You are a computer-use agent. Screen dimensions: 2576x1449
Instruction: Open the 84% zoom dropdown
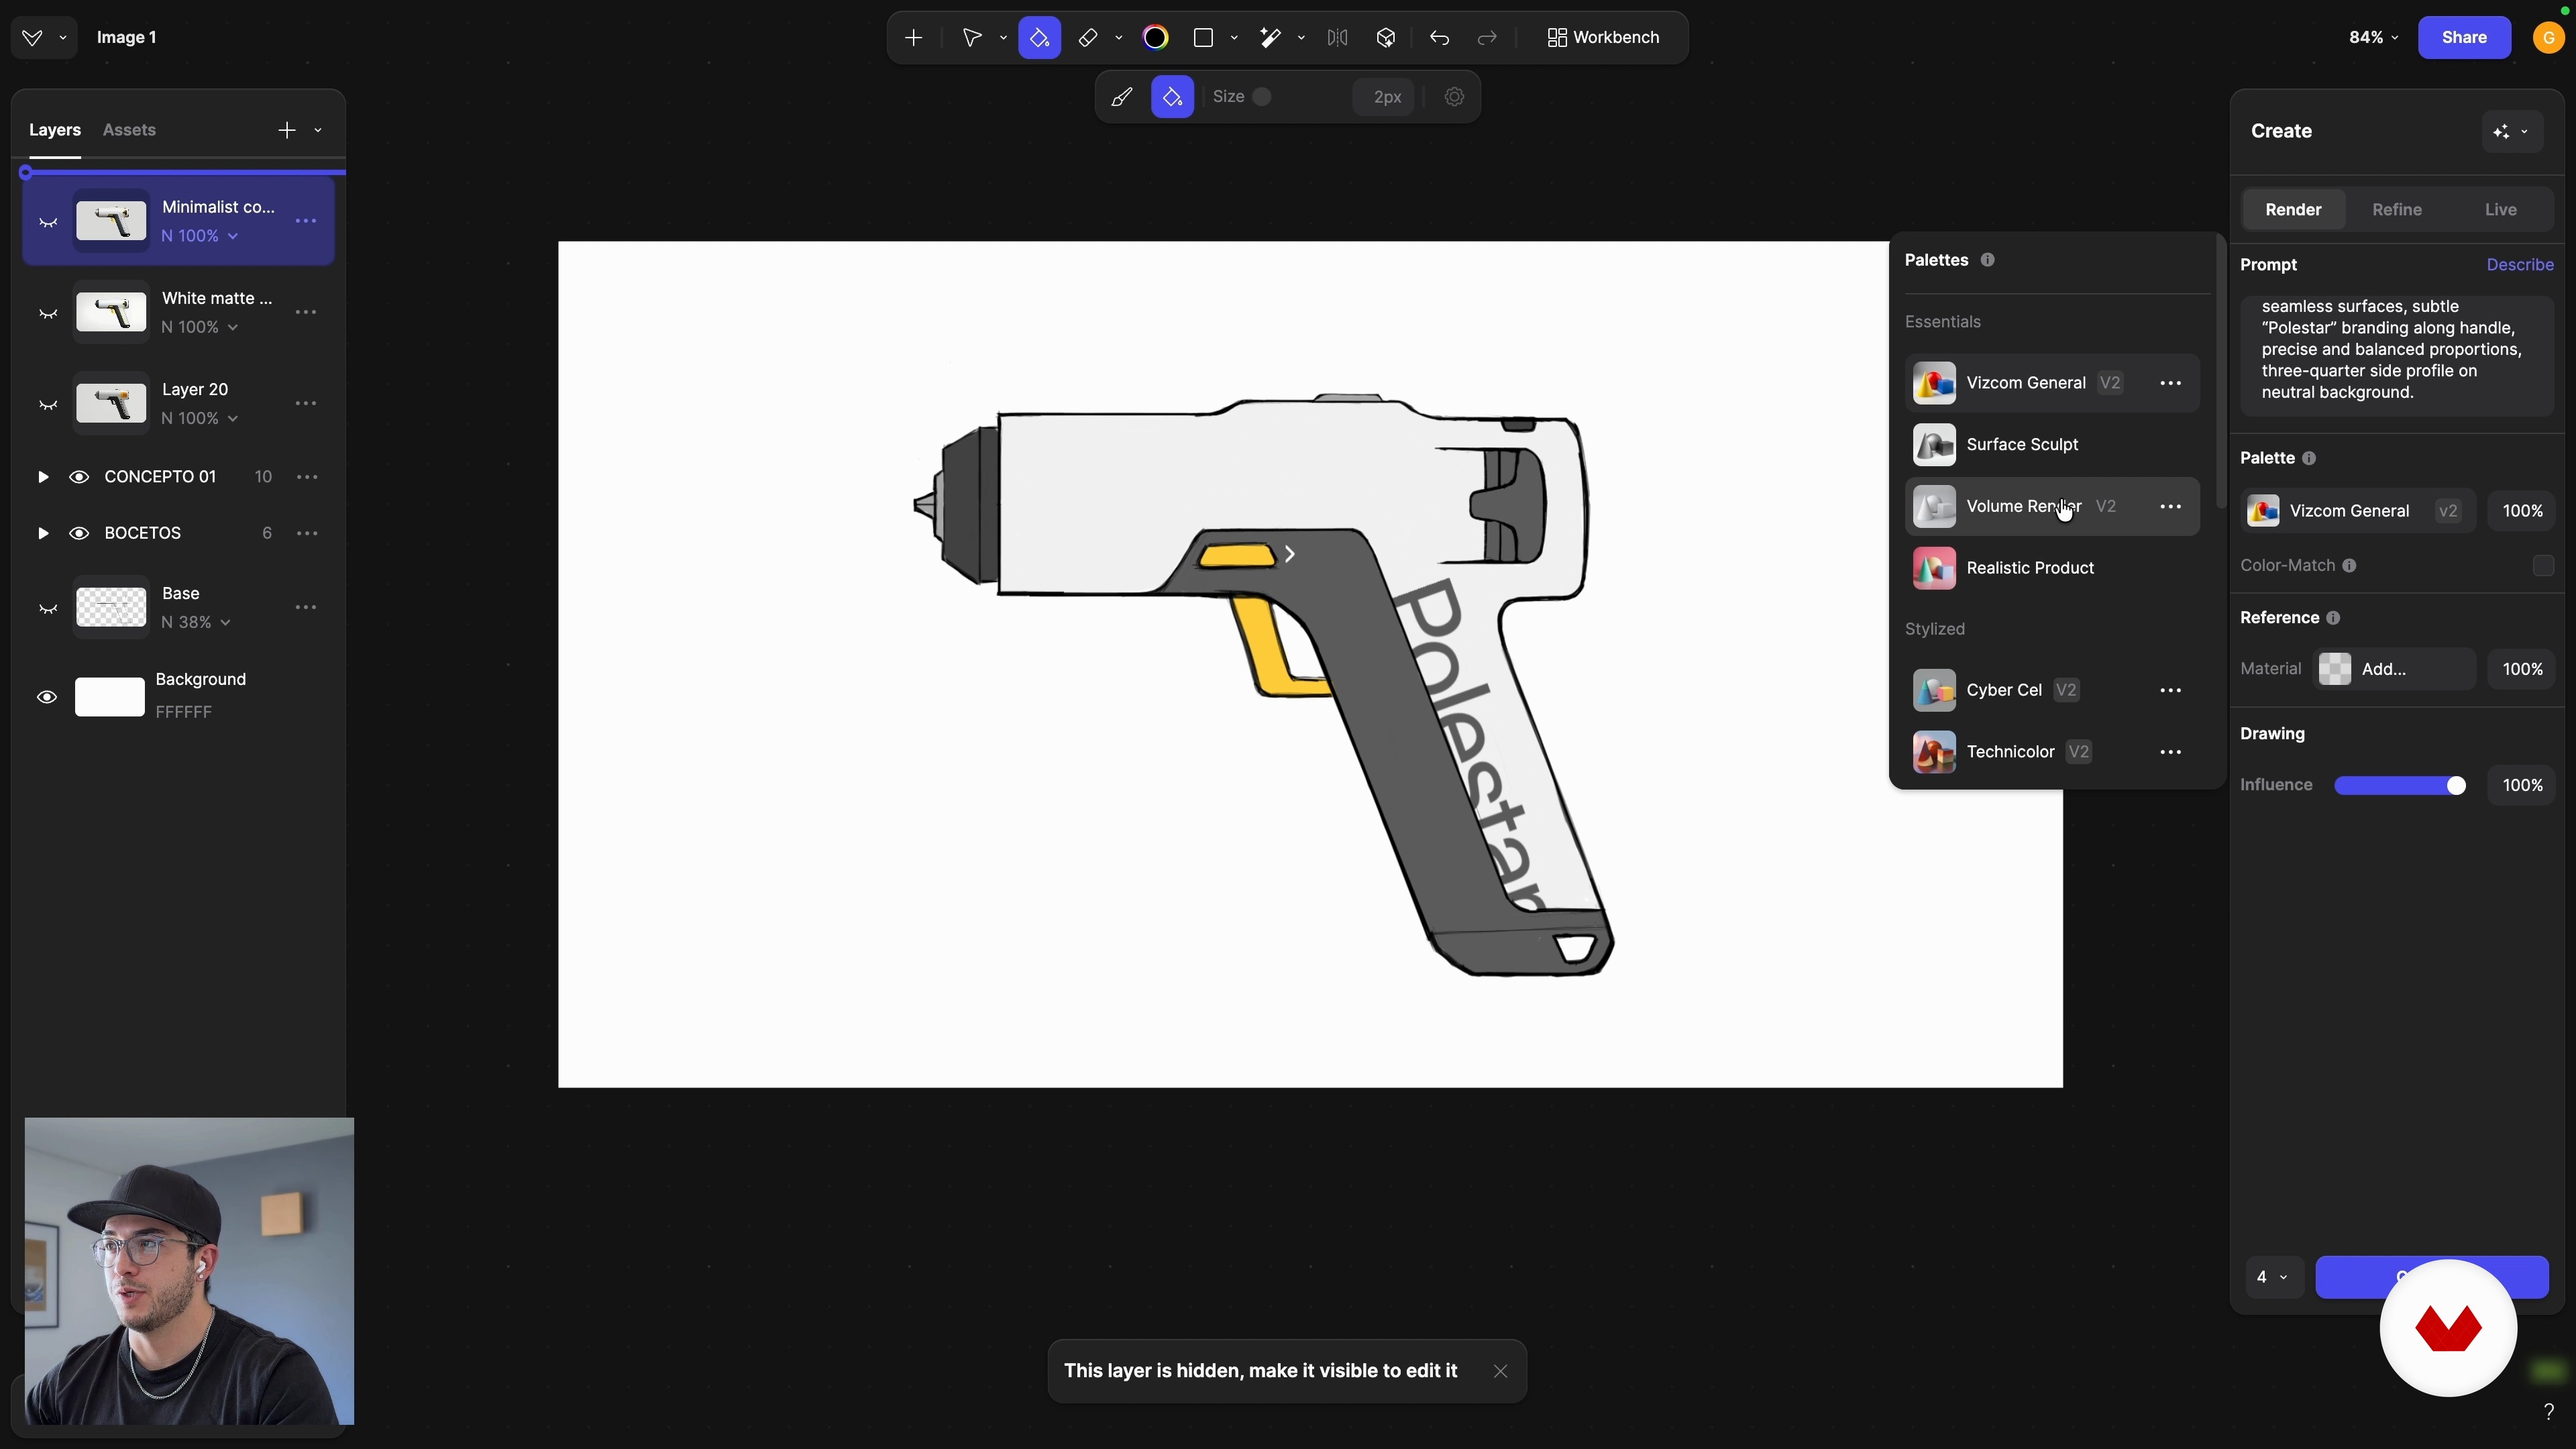pos(2373,37)
